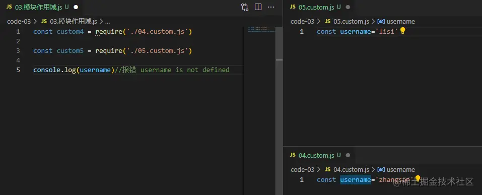Click require on line 1

109,32
